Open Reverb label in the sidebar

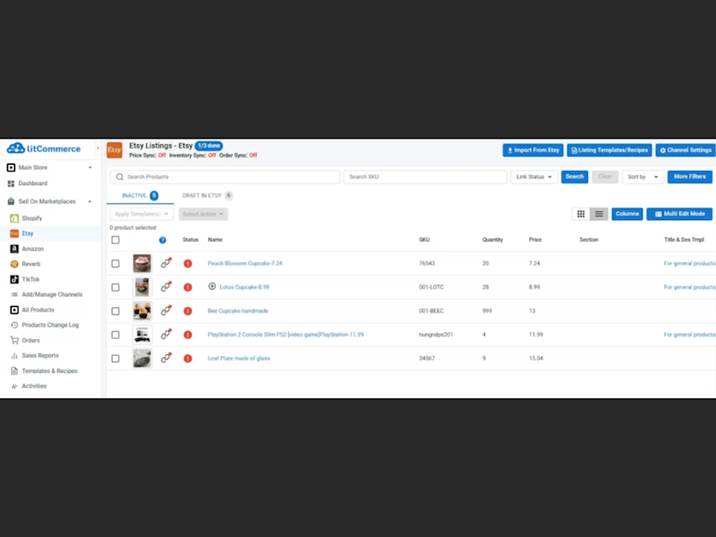click(31, 264)
